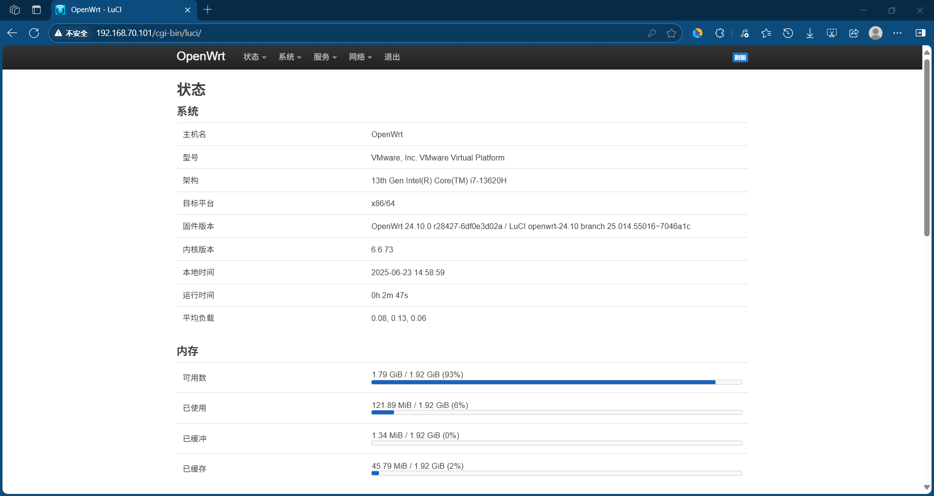Image resolution: width=934 pixels, height=496 pixels.
Task: Close the OpenWrt - LuCI tab
Action: tap(188, 10)
